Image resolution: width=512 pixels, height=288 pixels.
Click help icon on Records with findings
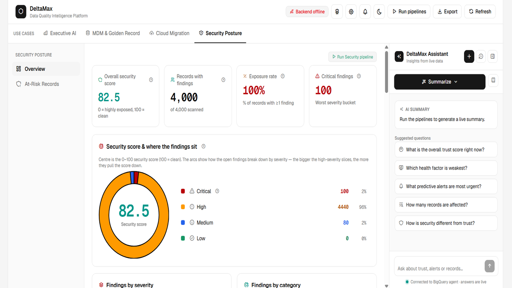click(x=223, y=80)
